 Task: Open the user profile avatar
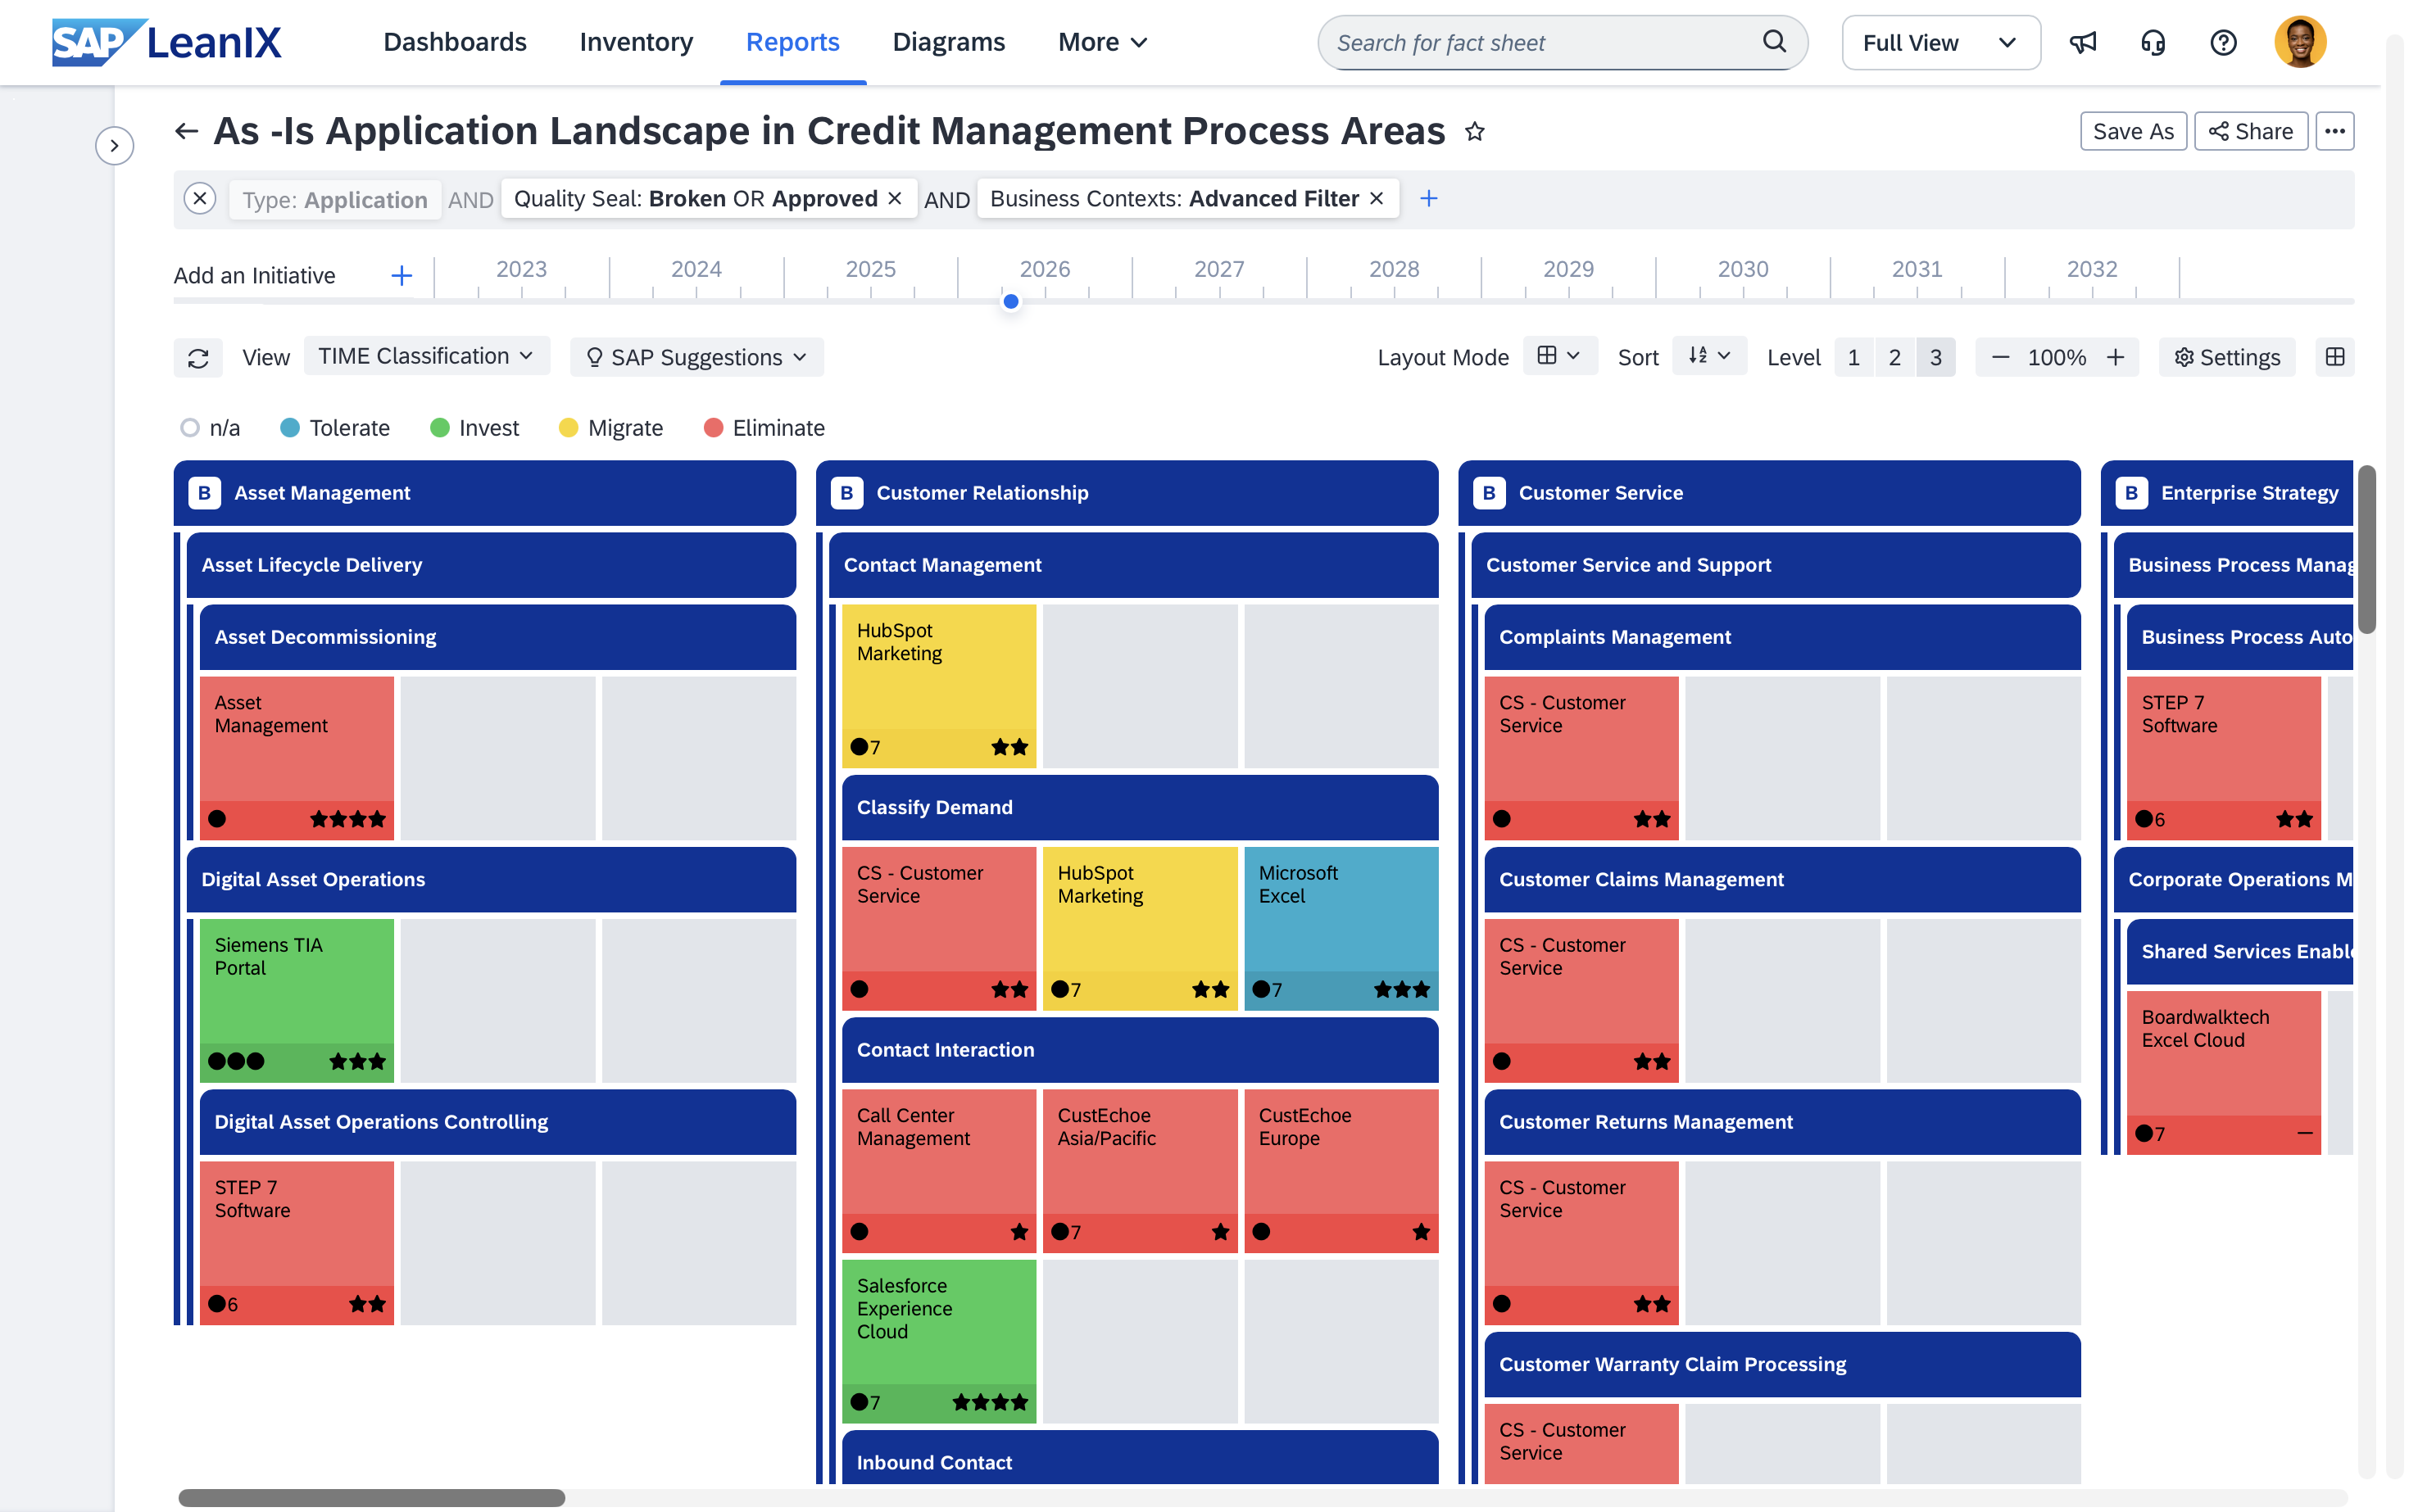click(x=2300, y=42)
